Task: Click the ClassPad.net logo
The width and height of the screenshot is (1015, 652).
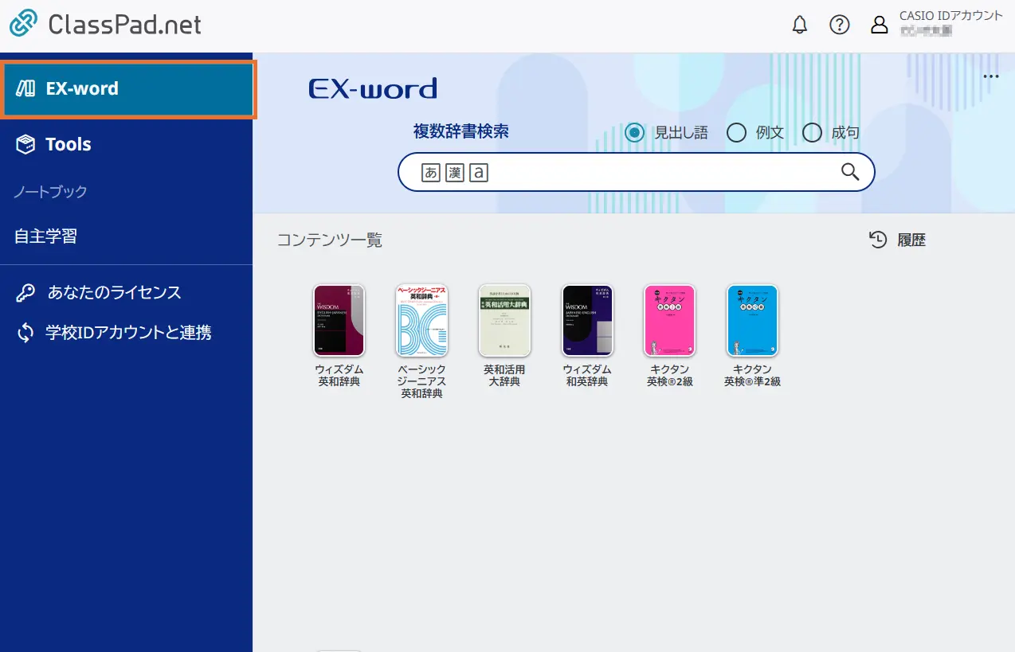Action: coord(105,25)
